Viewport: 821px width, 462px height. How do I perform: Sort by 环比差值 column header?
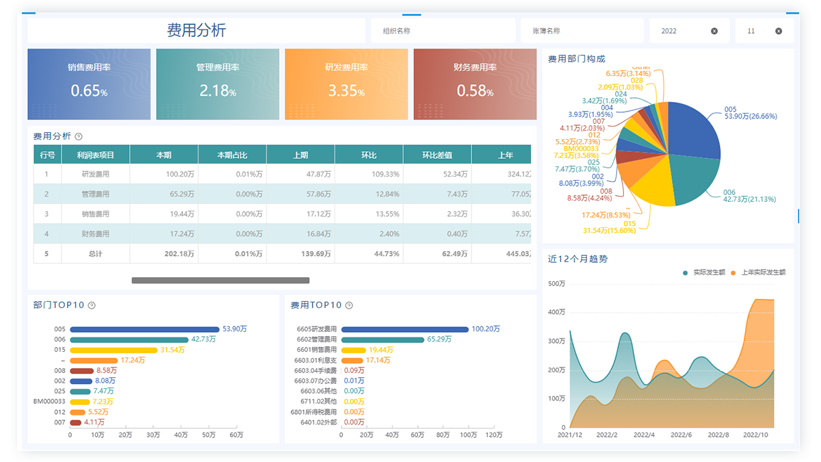[x=437, y=155]
